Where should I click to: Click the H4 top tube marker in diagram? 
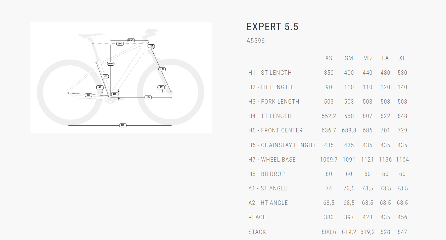click(x=120, y=44)
